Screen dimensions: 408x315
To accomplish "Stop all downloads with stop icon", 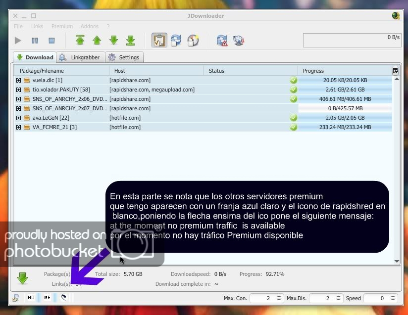I will (51, 41).
